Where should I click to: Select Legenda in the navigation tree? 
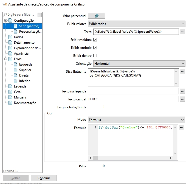coord(20,86)
